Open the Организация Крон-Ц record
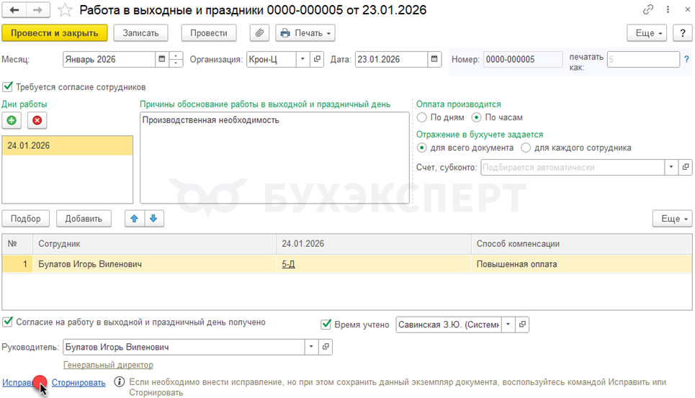 [x=317, y=59]
